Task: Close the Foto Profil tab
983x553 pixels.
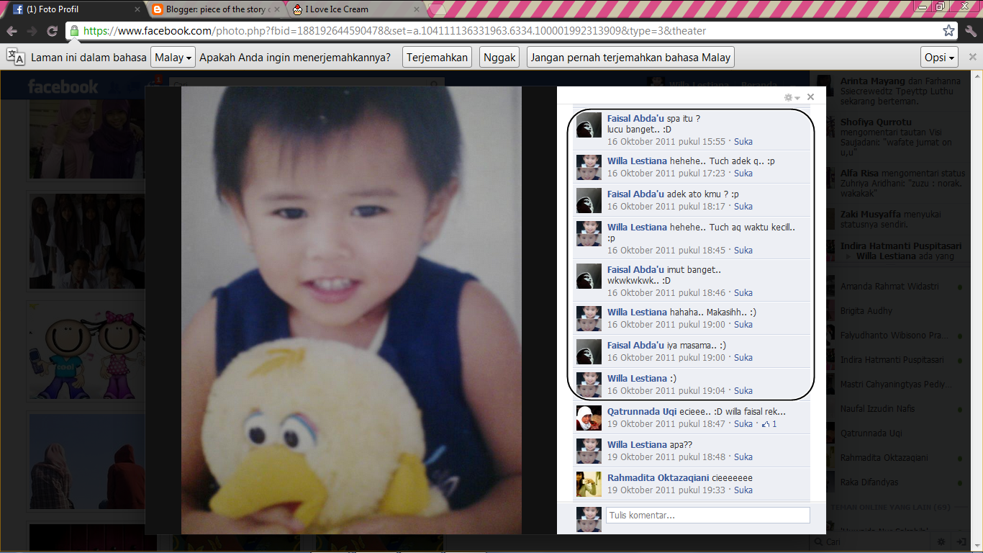Action: coord(136,9)
